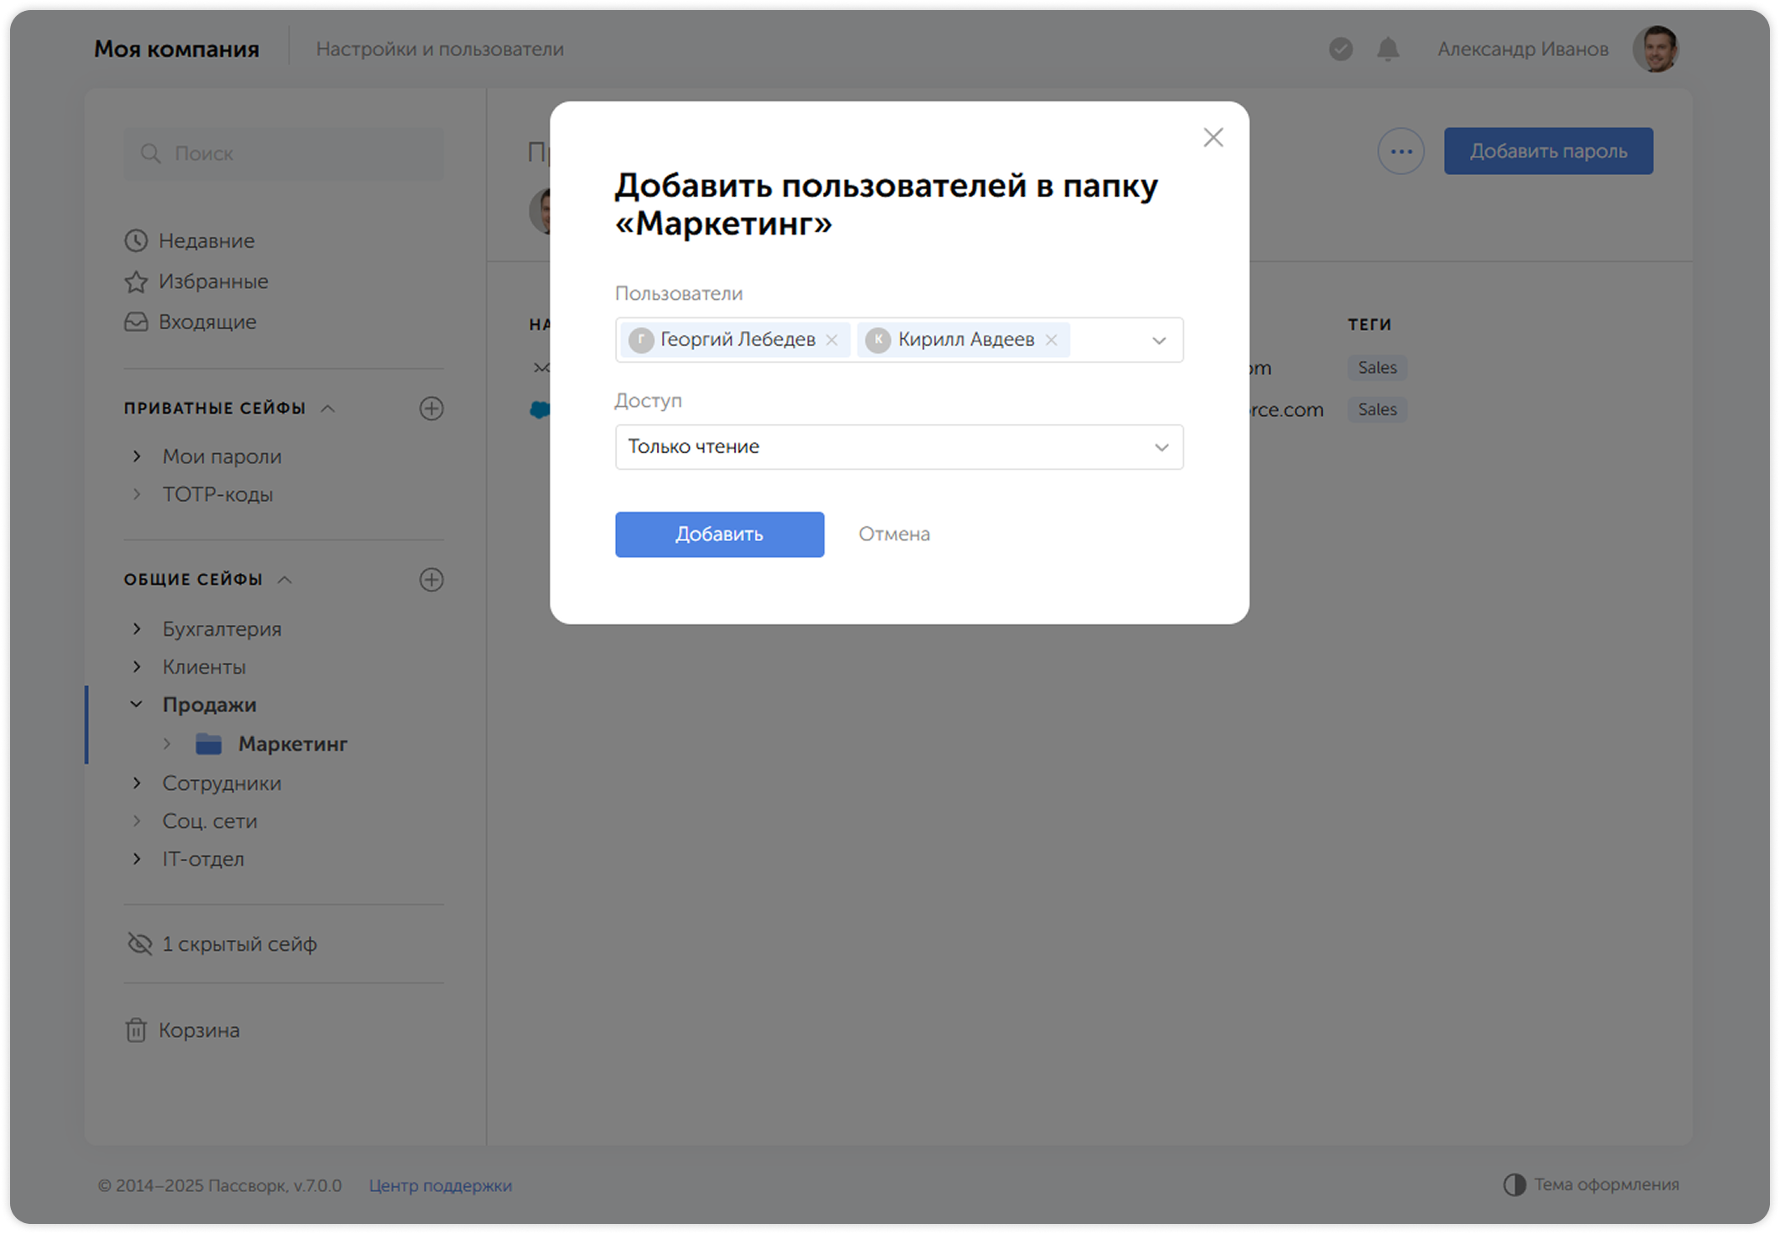Remove Кирилл Авдеев from selected users
The height and width of the screenshot is (1234, 1780).
click(x=1051, y=340)
